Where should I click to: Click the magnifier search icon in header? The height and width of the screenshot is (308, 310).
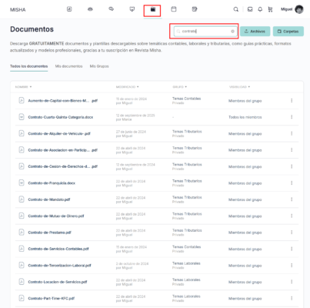[236, 9]
